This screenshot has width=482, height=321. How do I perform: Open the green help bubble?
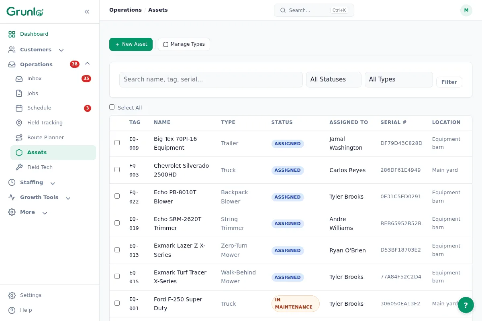[466, 305]
